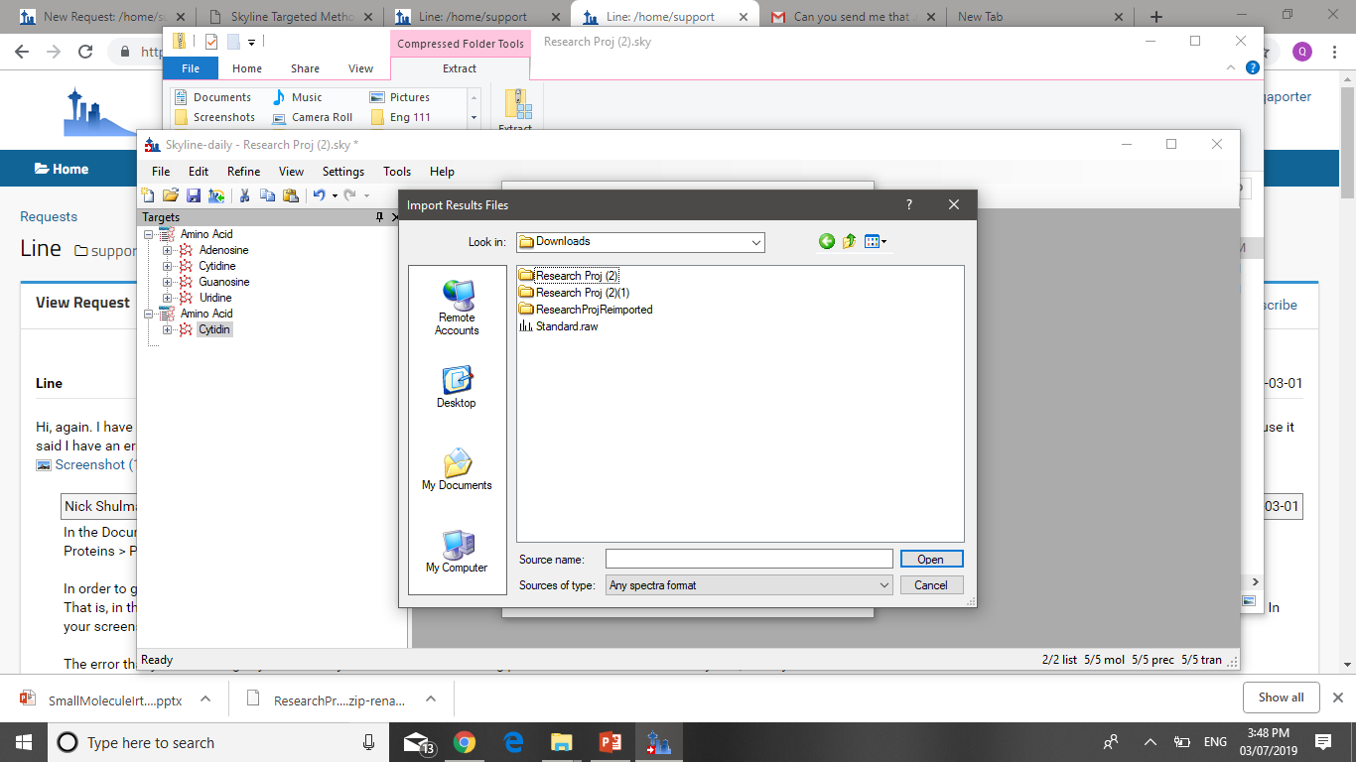Screen dimensions: 1356x762
Task: Collapse the first Amino Acid list
Action: tap(149, 234)
